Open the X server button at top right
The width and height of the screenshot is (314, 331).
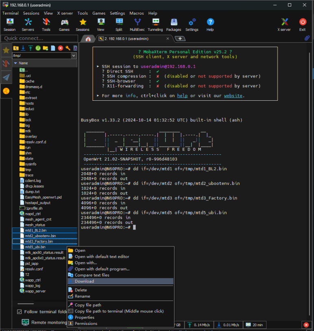(284, 24)
